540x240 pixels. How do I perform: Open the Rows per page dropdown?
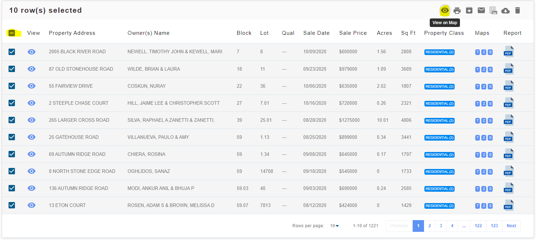coord(334,226)
